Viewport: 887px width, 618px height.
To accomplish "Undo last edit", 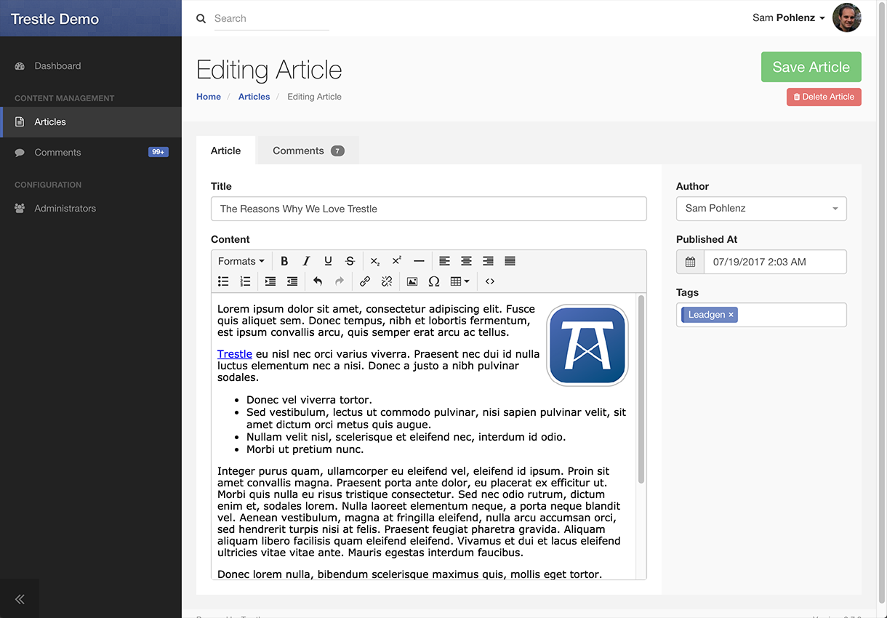I will pos(318,281).
